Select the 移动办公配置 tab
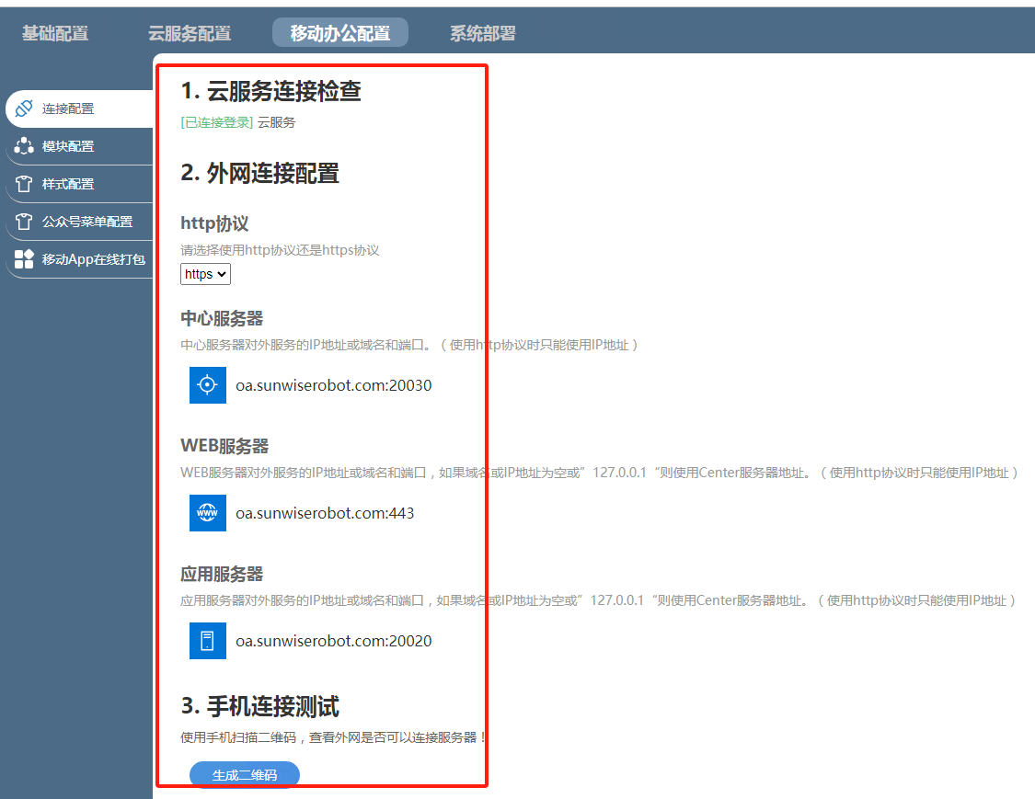The width and height of the screenshot is (1035, 799). 339,32
